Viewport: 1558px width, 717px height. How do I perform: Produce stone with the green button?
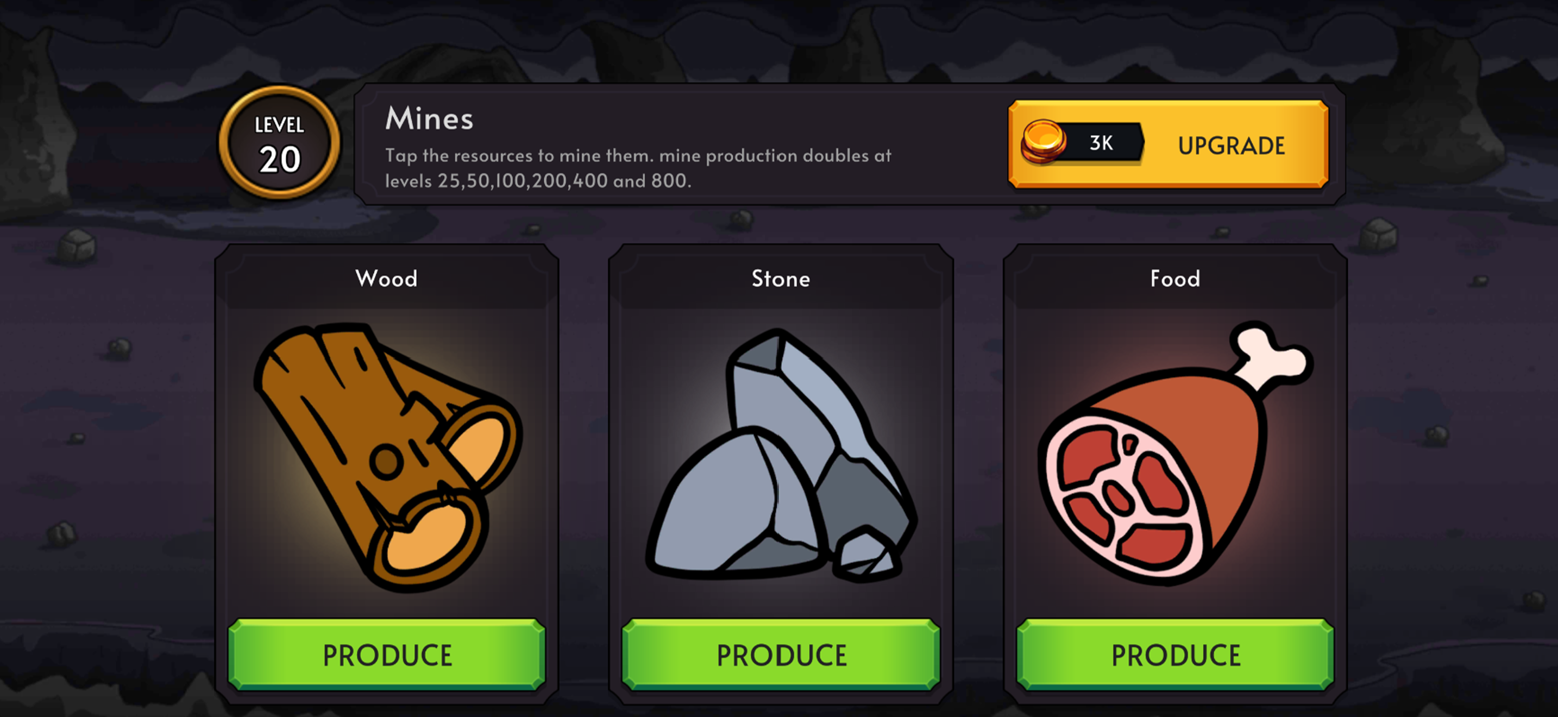781,655
